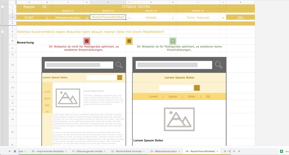Select the 14 - Nutzerfreundlichkeit sheet tab

tap(200, 151)
